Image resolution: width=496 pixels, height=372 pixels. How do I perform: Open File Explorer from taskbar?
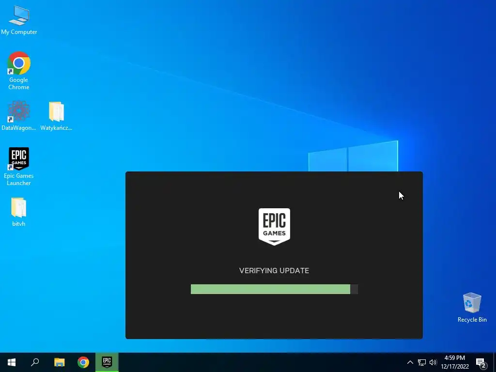[x=59, y=362]
